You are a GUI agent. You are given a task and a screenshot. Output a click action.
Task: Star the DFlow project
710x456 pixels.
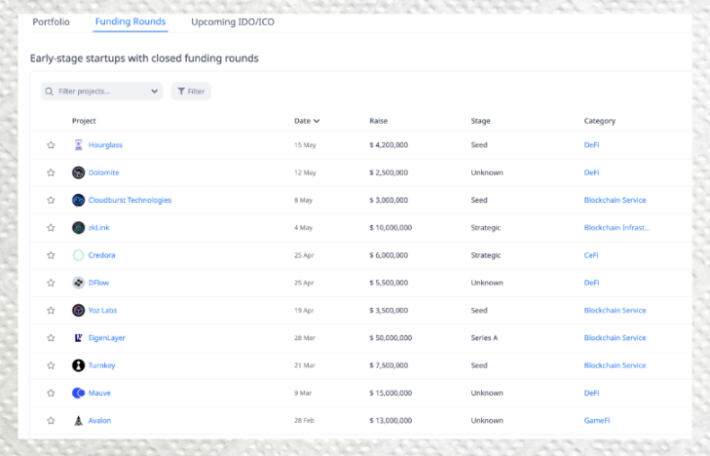point(51,283)
